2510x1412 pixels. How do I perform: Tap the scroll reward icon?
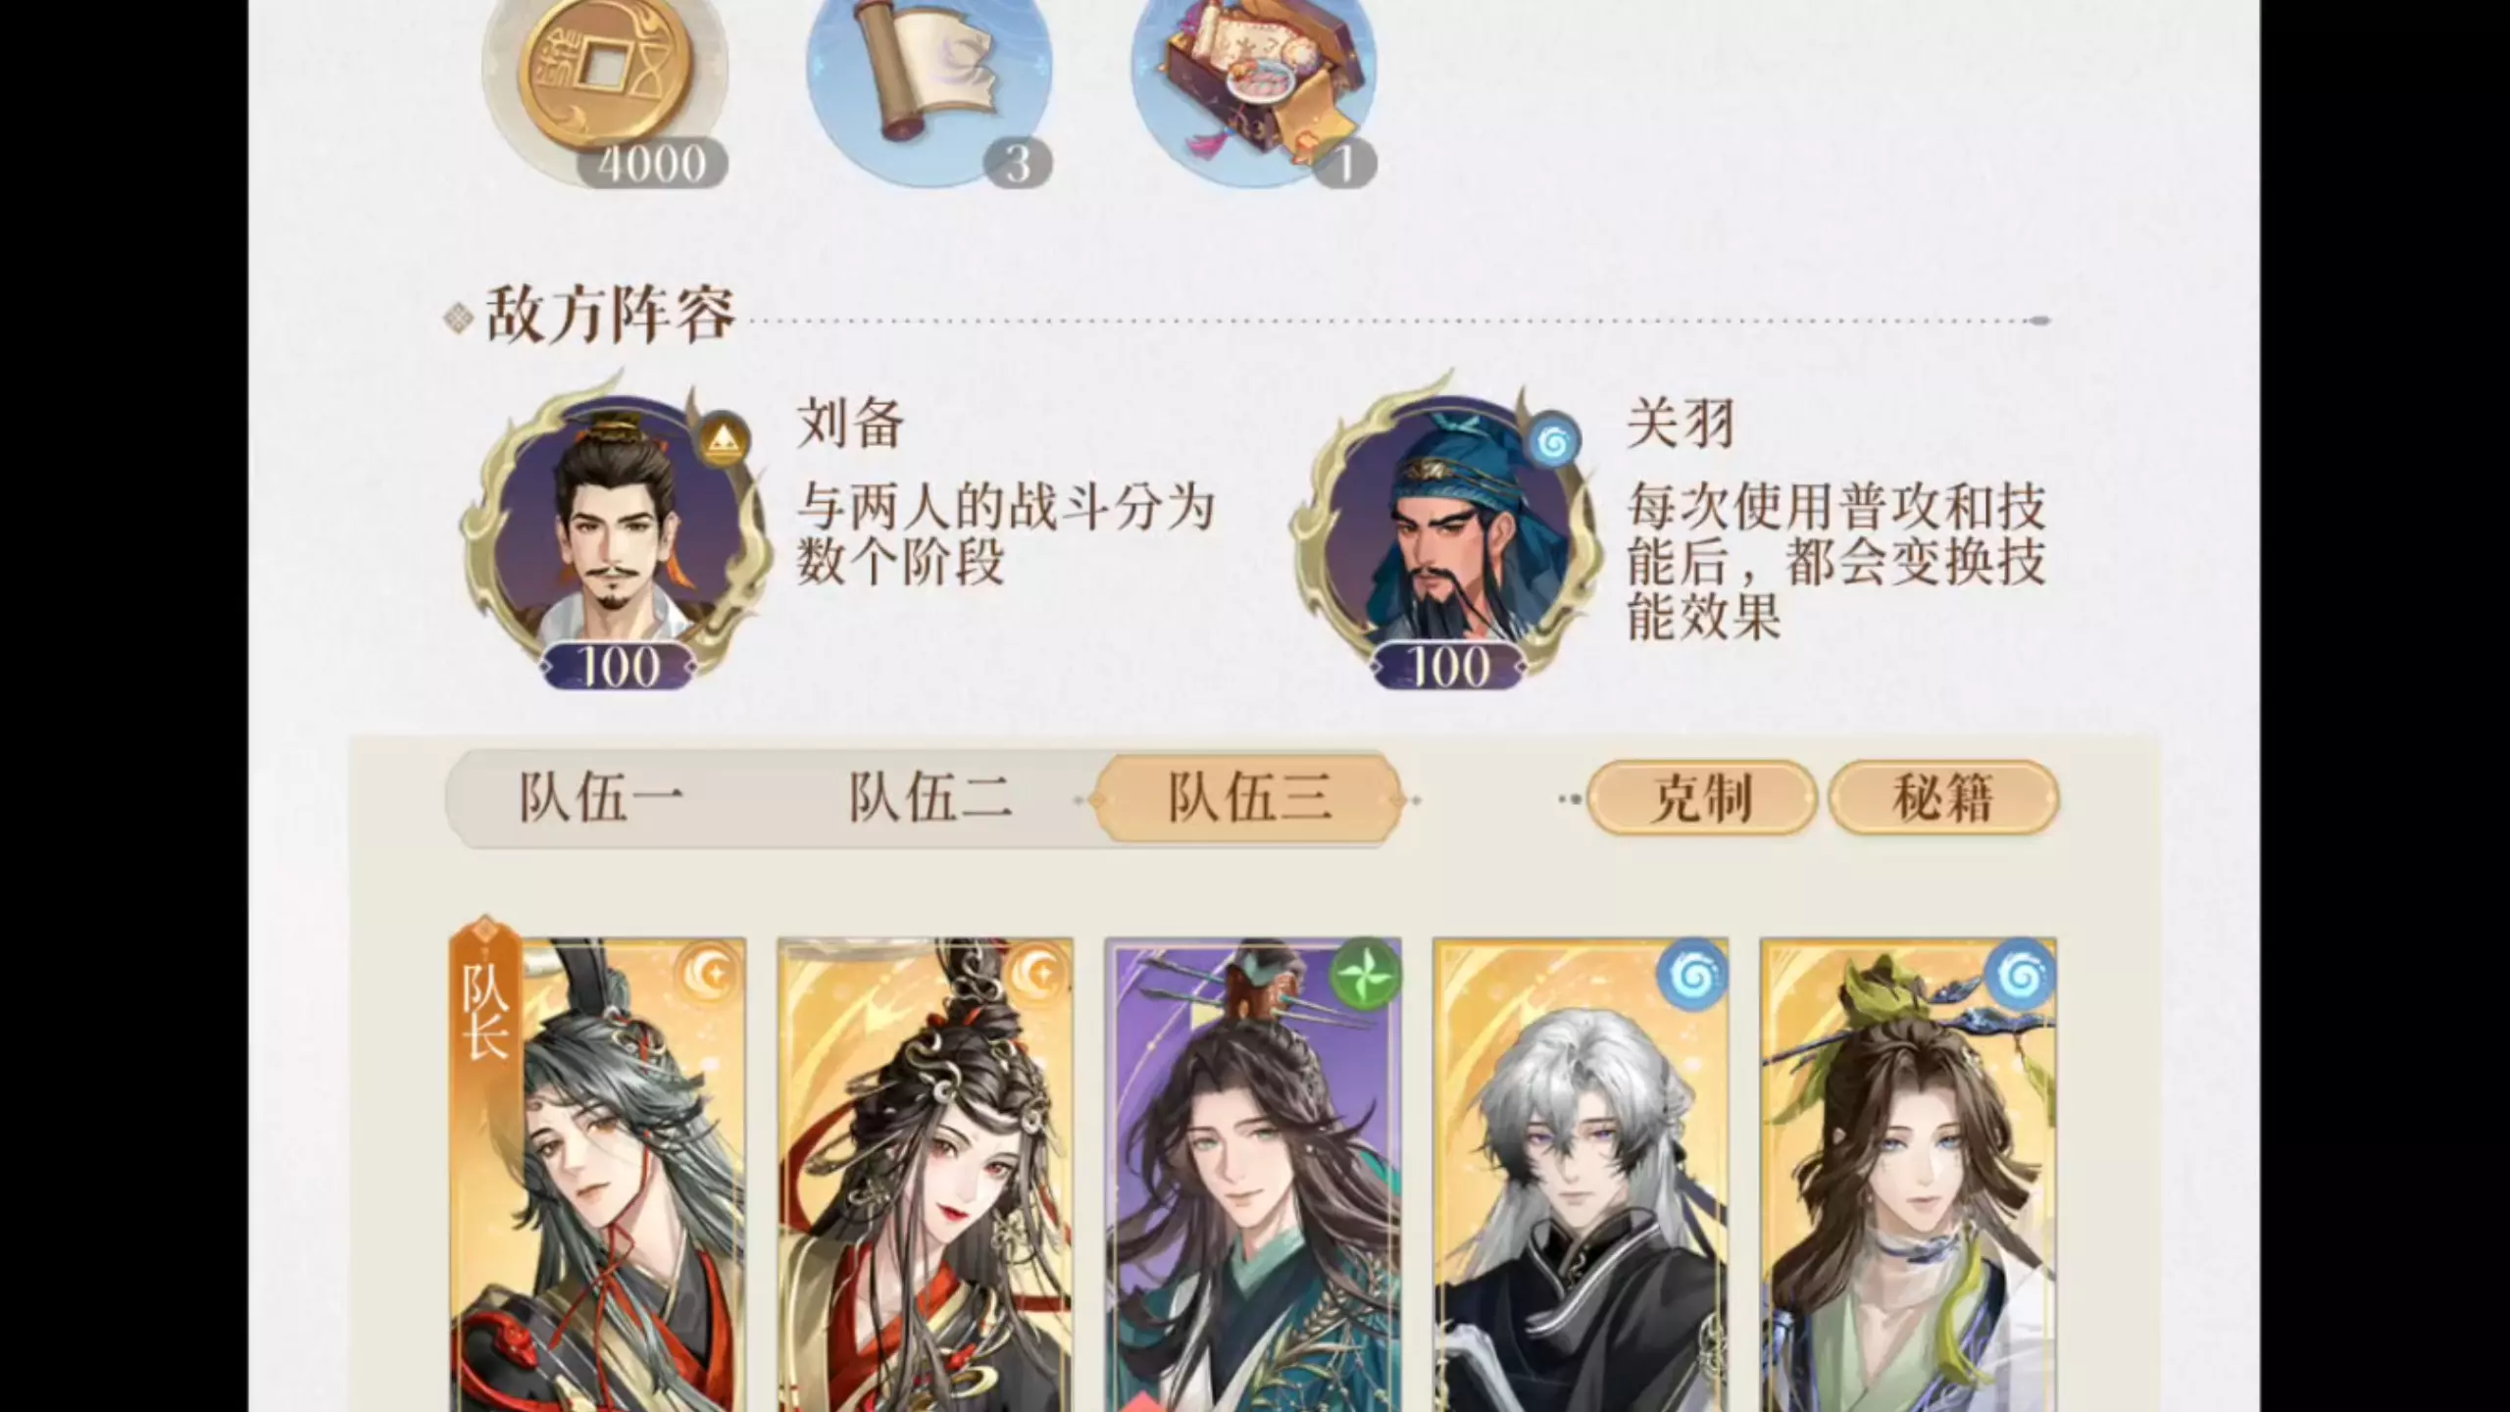(929, 88)
